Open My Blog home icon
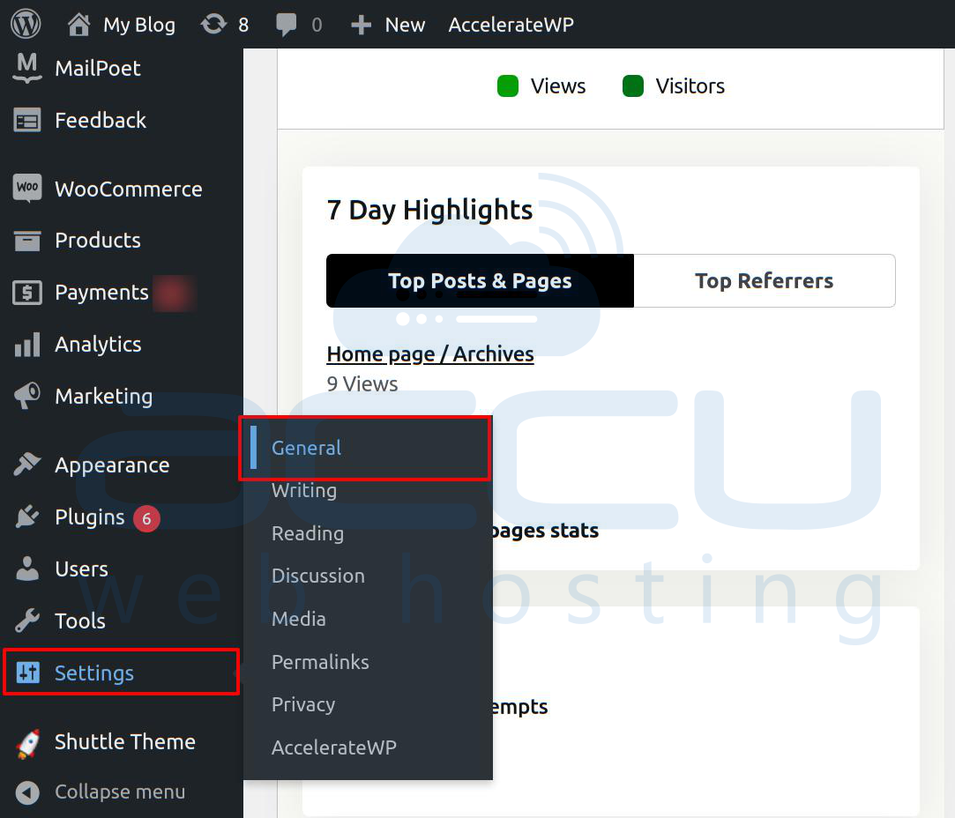Image resolution: width=955 pixels, height=818 pixels. (78, 25)
